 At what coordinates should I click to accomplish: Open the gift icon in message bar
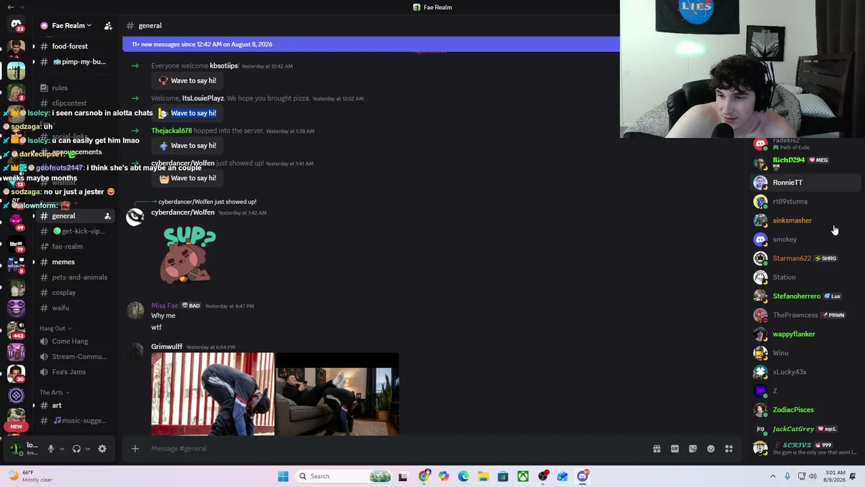click(x=656, y=448)
